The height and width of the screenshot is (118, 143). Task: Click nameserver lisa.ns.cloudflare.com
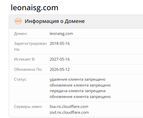coord(69,107)
